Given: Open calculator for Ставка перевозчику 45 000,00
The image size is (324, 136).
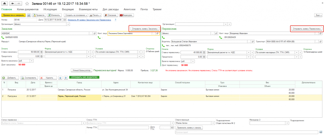Looking at the screenshot, I should click(204, 52).
